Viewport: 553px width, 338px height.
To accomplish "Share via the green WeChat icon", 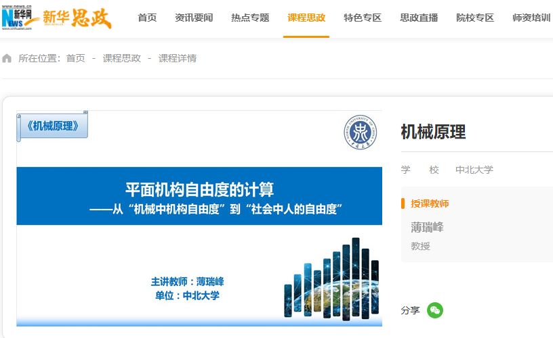I will point(434,310).
